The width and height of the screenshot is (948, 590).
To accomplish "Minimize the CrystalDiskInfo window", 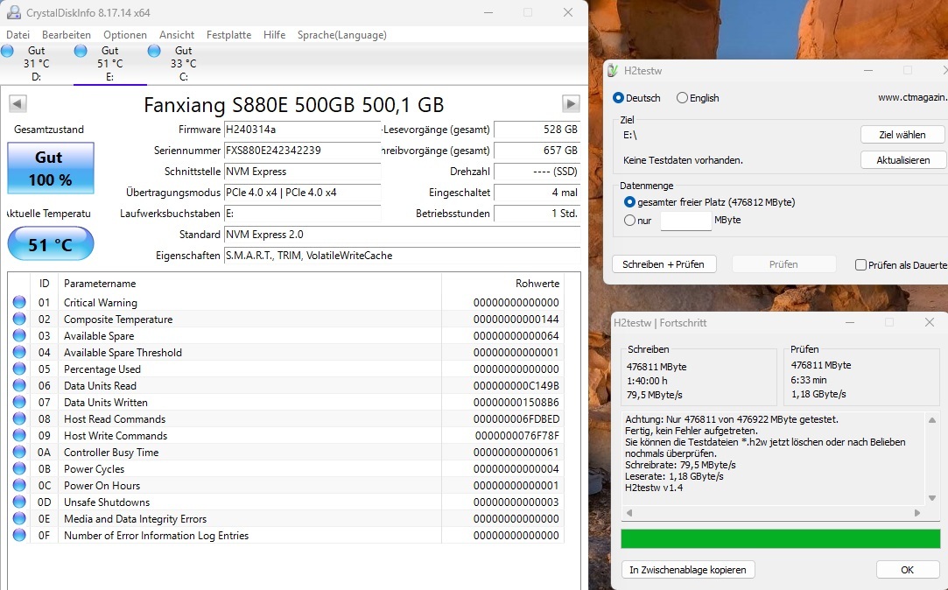I will 488,13.
